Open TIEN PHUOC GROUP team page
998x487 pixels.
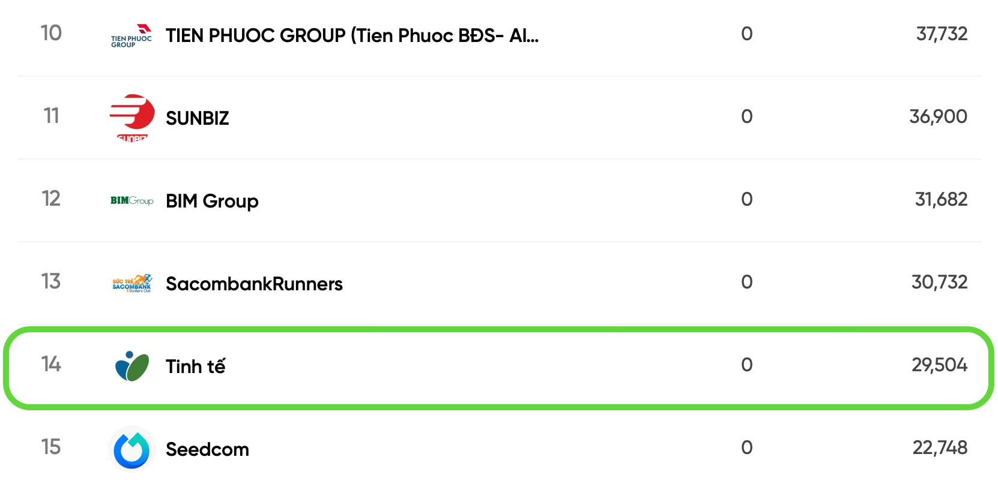click(x=352, y=35)
